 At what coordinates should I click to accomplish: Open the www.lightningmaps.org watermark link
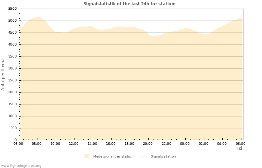(x=21, y=166)
